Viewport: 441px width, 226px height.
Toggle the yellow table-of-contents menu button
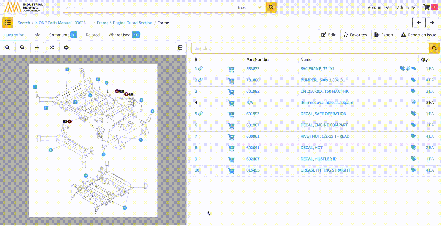[8, 23]
